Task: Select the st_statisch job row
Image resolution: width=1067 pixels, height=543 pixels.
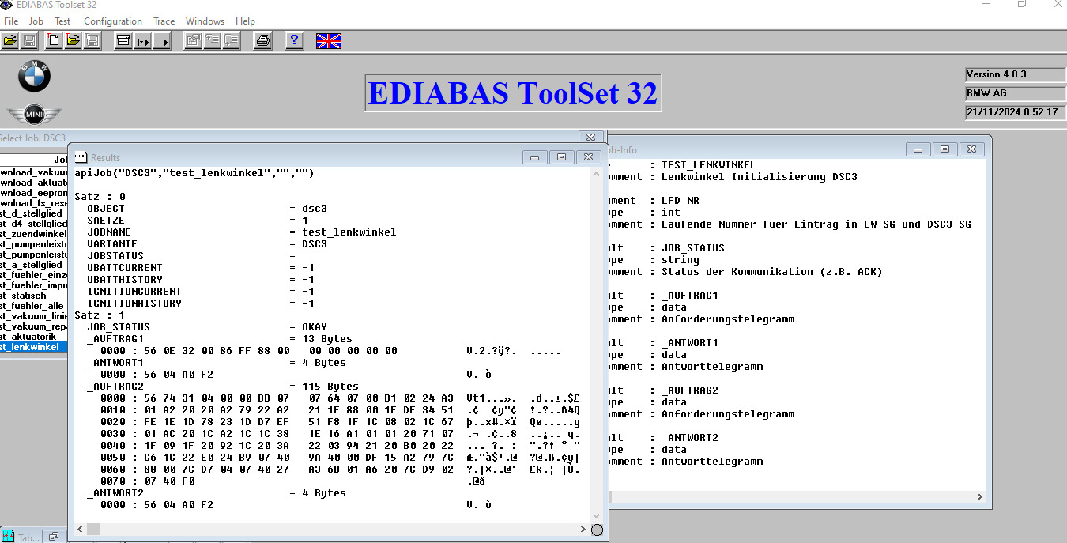Action: click(34, 296)
